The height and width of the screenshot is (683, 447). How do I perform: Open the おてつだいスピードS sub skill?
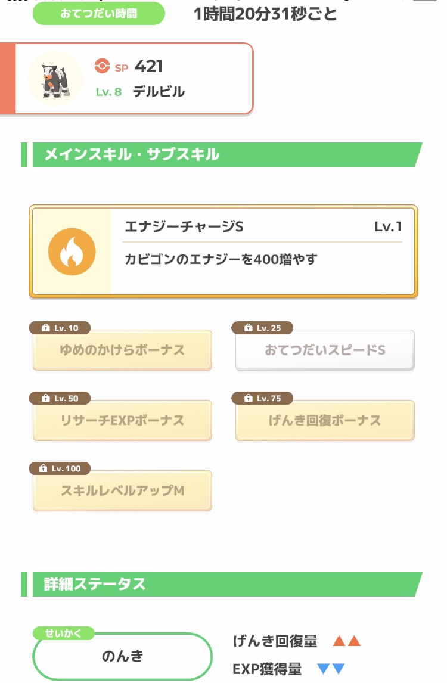(x=325, y=350)
